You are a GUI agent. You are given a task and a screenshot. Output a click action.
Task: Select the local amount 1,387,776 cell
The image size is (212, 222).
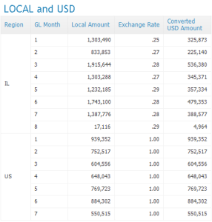pos(99,114)
